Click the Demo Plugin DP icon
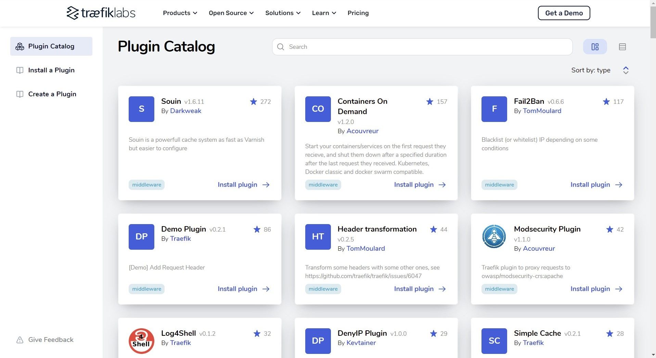Viewport: 656px width, 358px height. (141, 237)
